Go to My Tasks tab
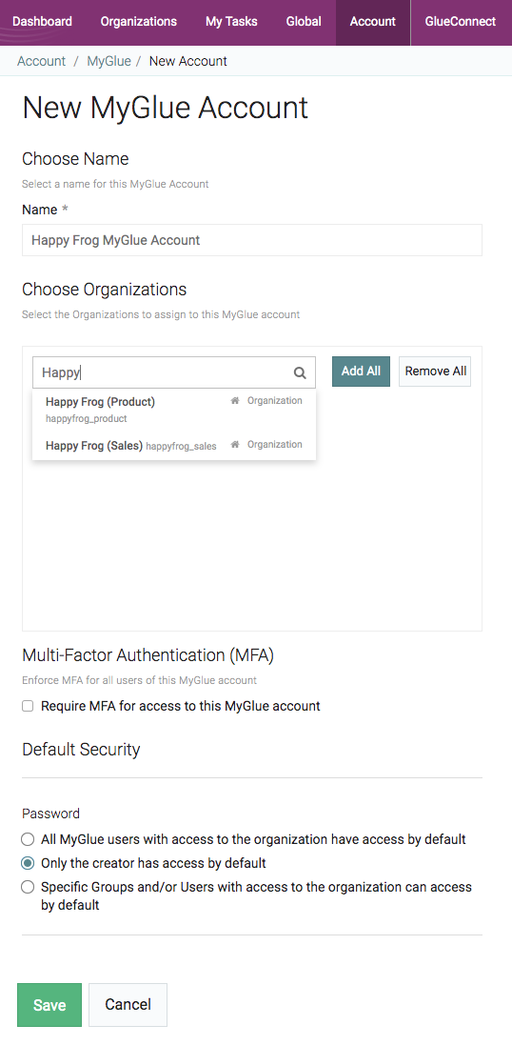 (x=231, y=21)
